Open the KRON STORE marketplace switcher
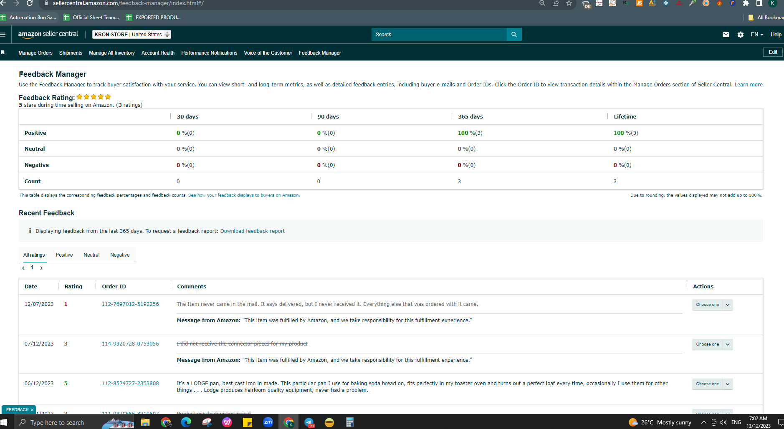Screen dimensions: 784x429 (x=132, y=35)
